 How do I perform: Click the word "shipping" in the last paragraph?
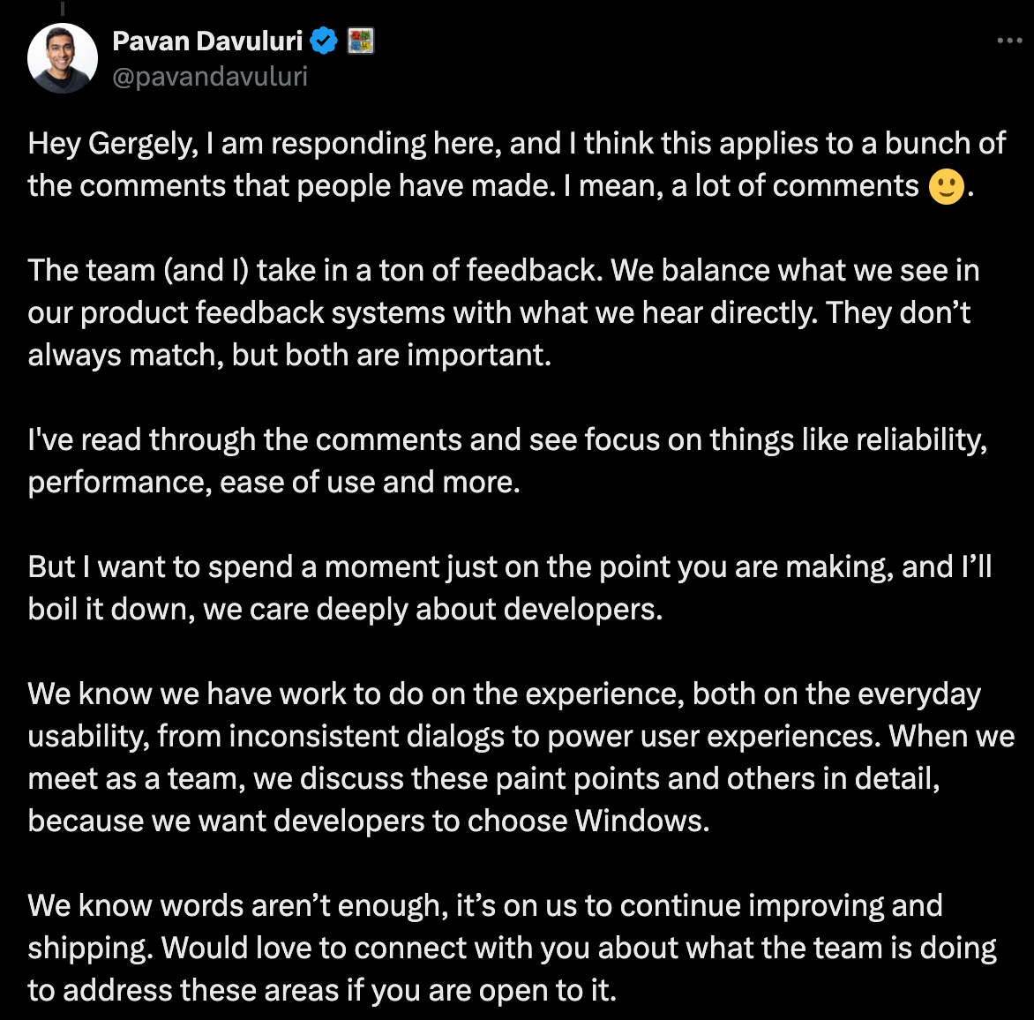[x=91, y=949]
